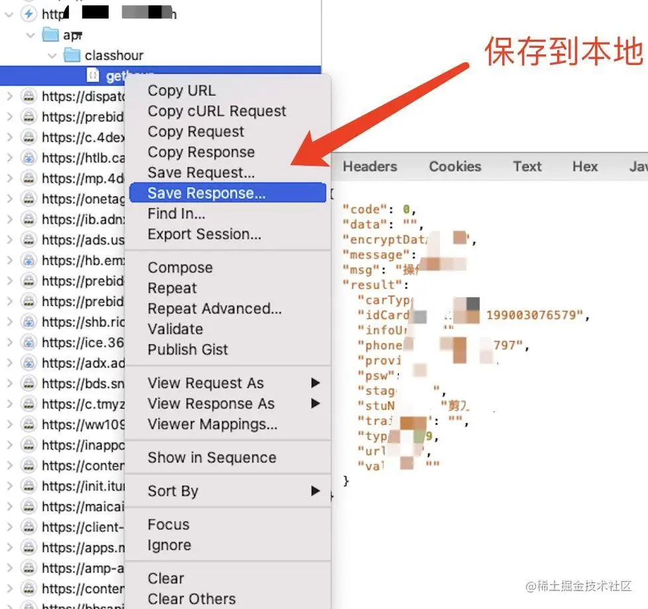Choose Validate menu item
The image size is (648, 609).
tap(175, 329)
